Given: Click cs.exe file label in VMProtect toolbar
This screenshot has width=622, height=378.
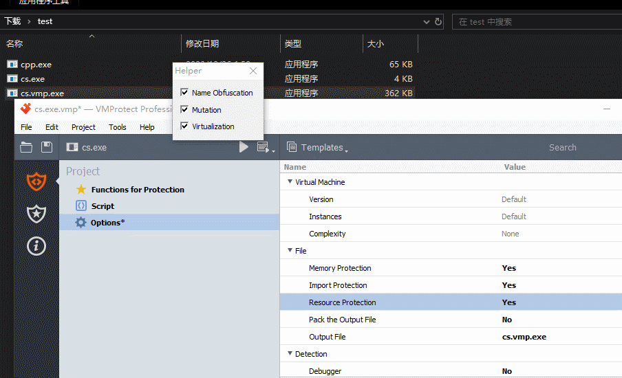Looking at the screenshot, I should coord(94,147).
